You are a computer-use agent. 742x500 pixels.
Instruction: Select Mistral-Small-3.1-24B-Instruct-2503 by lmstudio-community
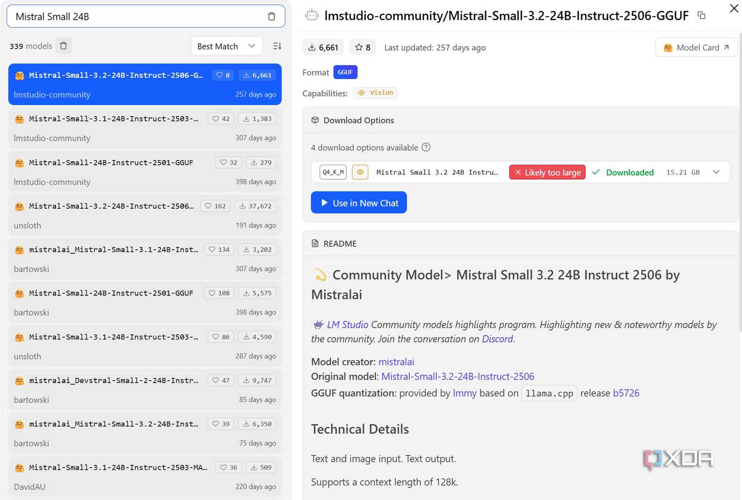click(145, 128)
